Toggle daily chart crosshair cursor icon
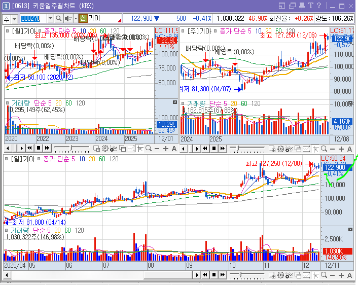Image resolution: width=358 pixels, height=285 pixels. click(316, 275)
